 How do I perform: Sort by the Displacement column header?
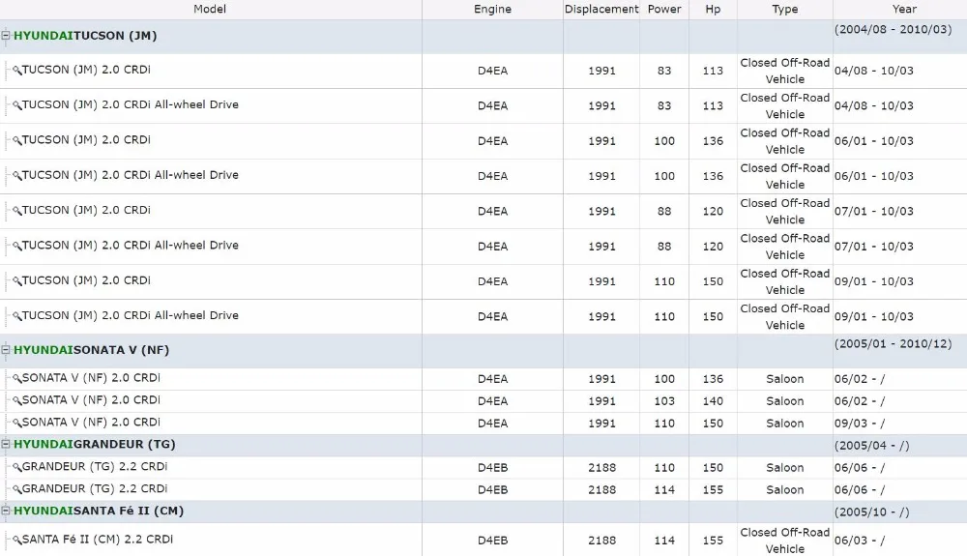pyautogui.click(x=601, y=10)
